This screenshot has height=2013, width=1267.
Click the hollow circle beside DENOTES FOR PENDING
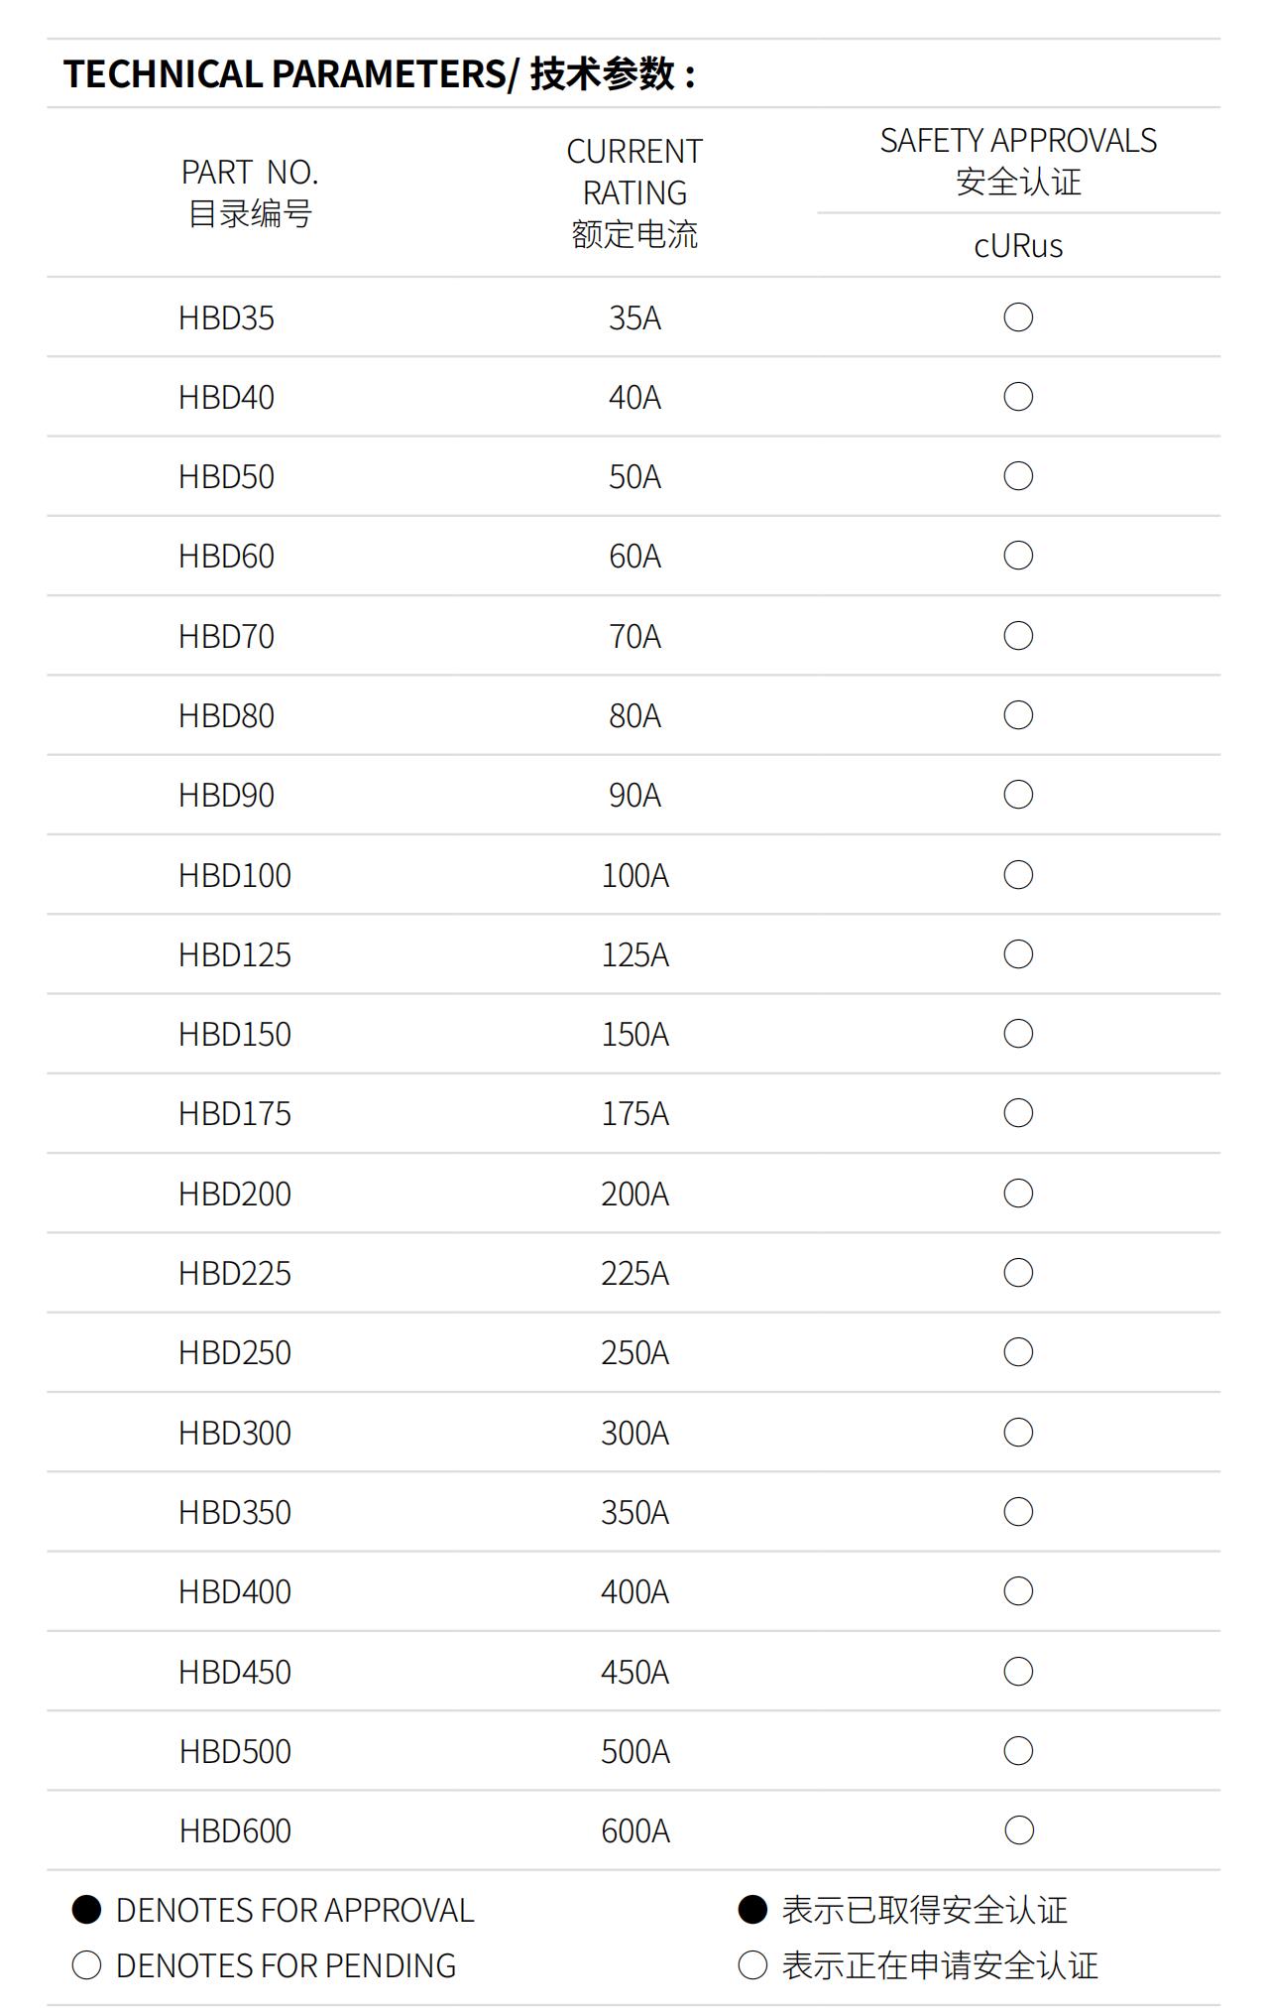(x=86, y=1965)
